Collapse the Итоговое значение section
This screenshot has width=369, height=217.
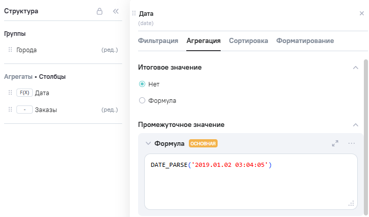tap(355, 68)
